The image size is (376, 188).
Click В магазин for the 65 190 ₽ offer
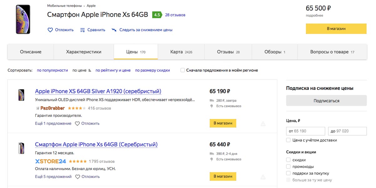(x=223, y=123)
